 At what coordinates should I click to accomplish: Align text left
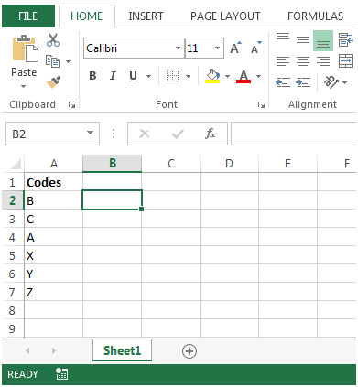click(283, 61)
